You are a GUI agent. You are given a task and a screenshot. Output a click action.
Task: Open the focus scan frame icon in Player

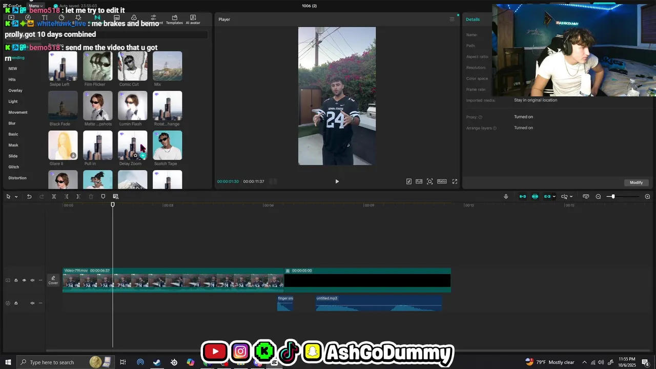tap(430, 181)
